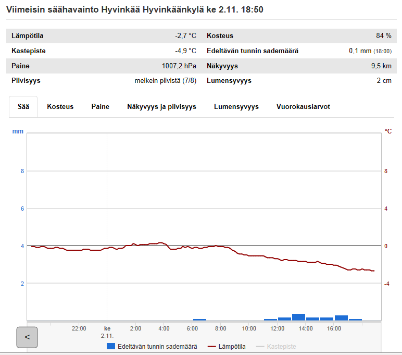This screenshot has height=355, width=402.
Task: Click the precipitation bar near 16:00
Action: point(341,317)
